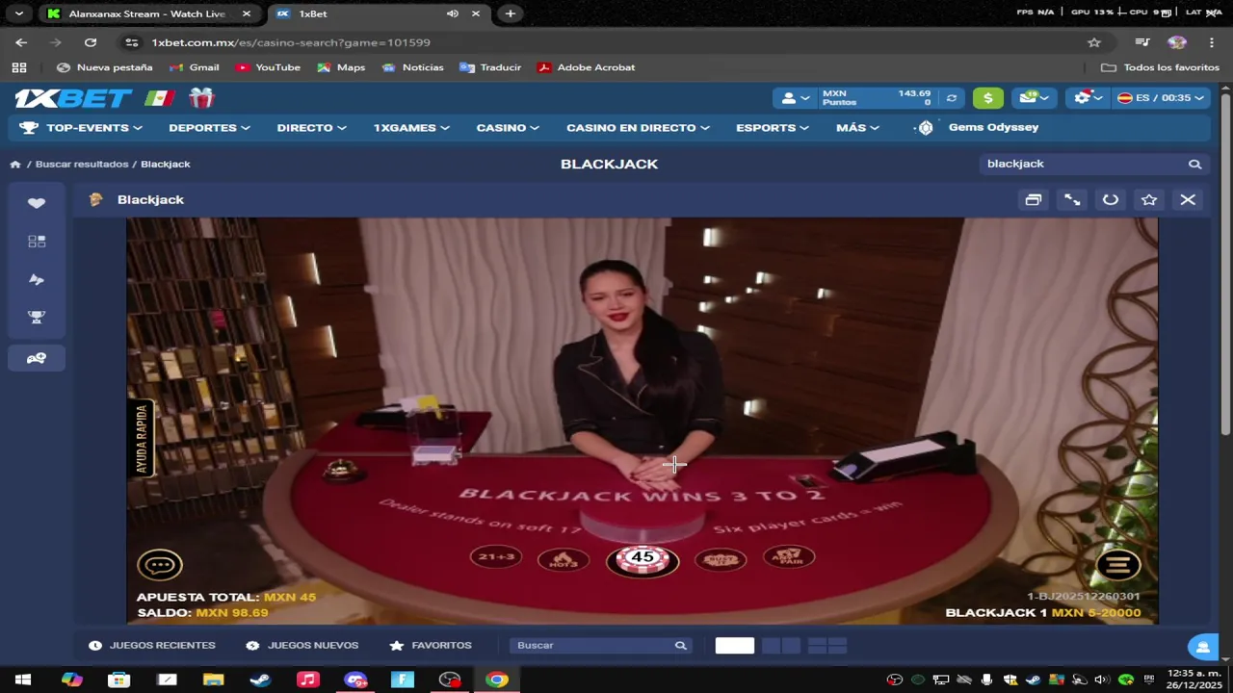Open the Windows Start menu

(23, 680)
